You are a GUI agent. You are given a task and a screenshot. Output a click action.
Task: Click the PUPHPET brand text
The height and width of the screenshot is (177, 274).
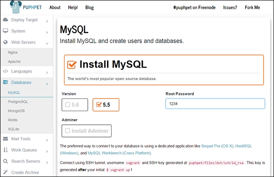click(32, 8)
